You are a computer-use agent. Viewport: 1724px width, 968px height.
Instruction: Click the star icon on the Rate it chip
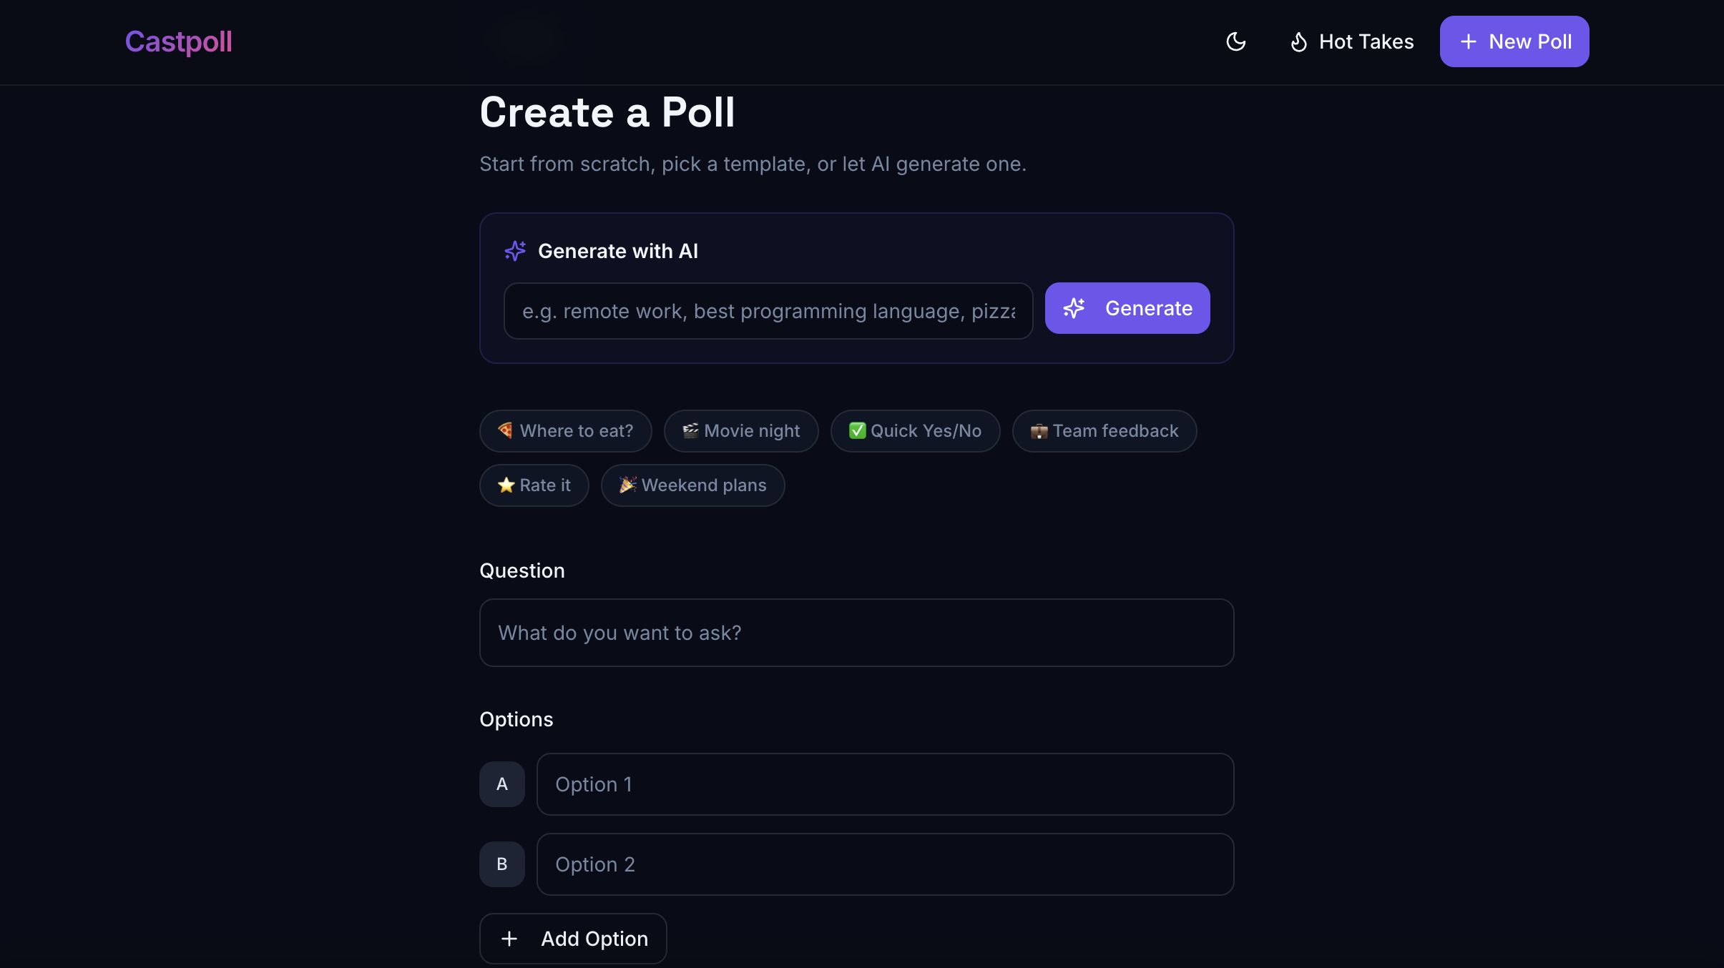tap(506, 485)
